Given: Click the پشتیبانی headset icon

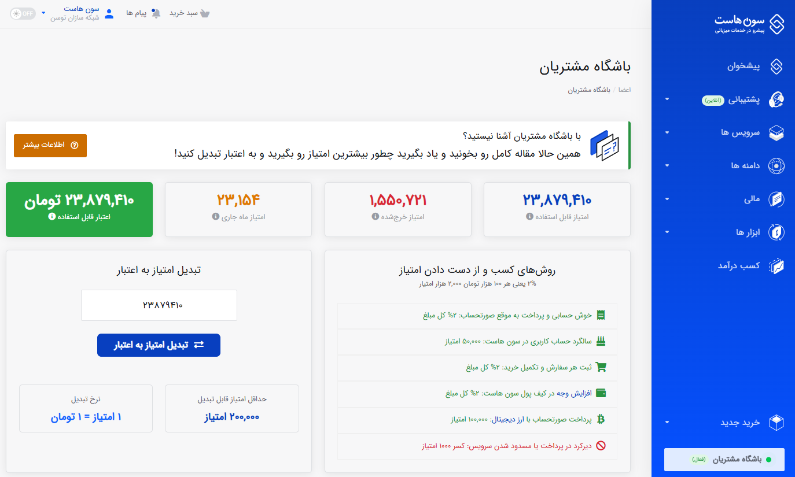Looking at the screenshot, I should [x=776, y=99].
